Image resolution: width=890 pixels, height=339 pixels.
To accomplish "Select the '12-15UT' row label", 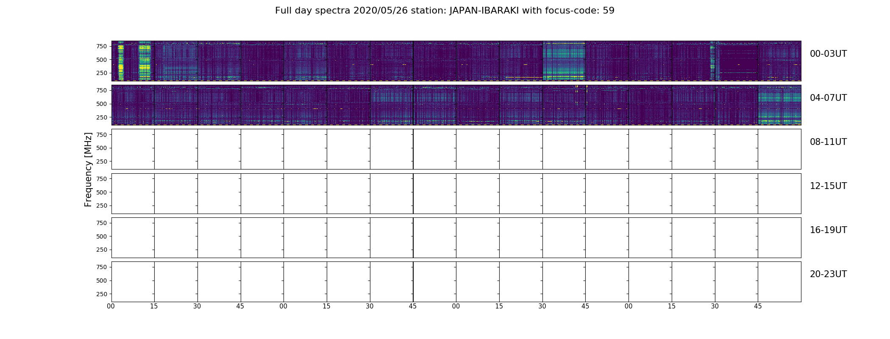I will [x=828, y=186].
